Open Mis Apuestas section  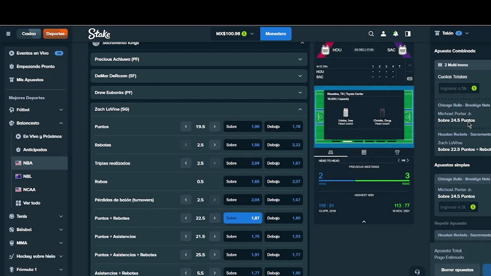pos(30,80)
